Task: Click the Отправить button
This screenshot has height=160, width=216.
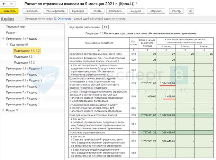Action: click(x=115, y=11)
